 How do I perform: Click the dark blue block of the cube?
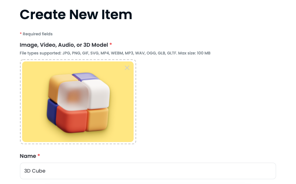[x=52, y=112]
